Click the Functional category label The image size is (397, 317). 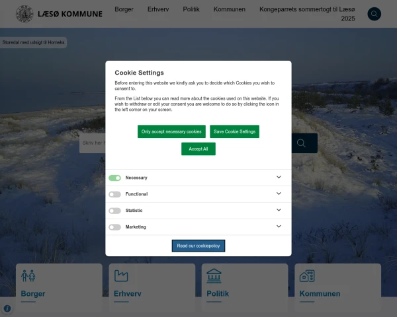click(x=137, y=194)
